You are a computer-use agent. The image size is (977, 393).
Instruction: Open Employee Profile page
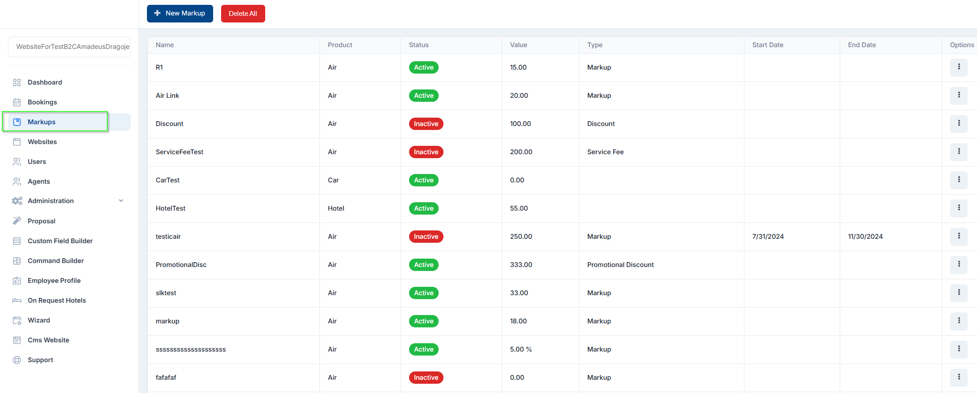[x=69, y=281]
